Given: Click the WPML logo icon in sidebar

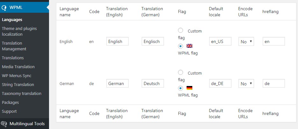Looking at the screenshot, I should pyautogui.click(x=4, y=8).
